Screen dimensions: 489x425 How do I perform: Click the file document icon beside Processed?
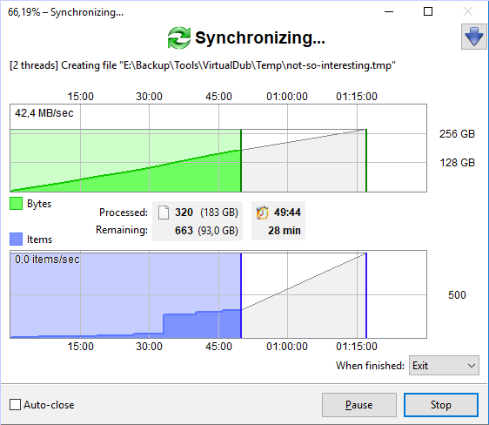coord(164,212)
